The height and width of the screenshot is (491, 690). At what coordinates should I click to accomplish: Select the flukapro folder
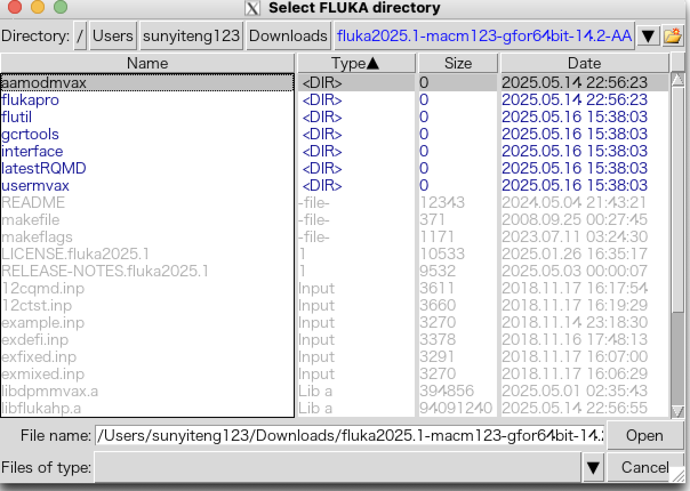(x=30, y=100)
